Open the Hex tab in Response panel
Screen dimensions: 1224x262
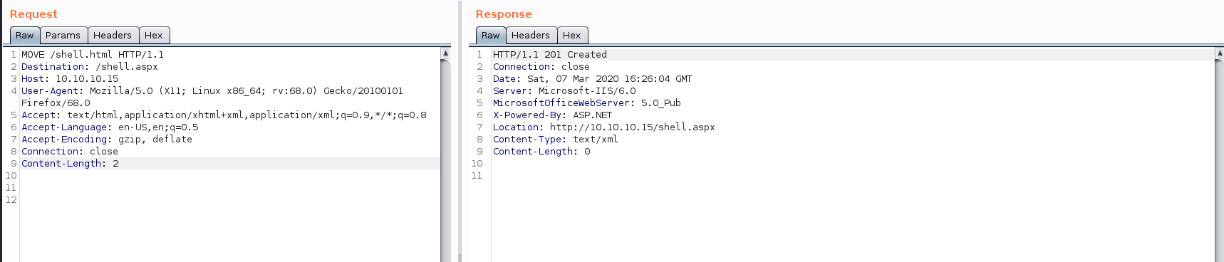point(572,36)
